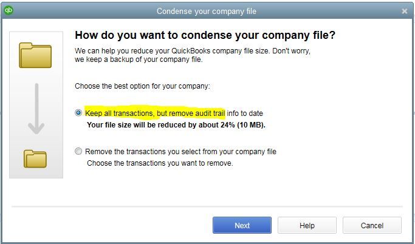Close the Condense your company file dialog
415x244 pixels.
coord(405,11)
